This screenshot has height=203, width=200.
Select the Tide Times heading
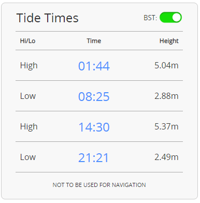tap(48, 18)
